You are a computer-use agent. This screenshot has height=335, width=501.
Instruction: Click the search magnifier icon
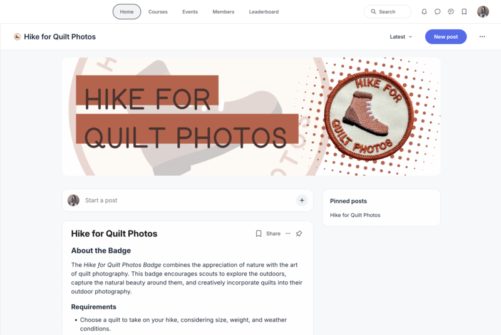pyautogui.click(x=373, y=12)
